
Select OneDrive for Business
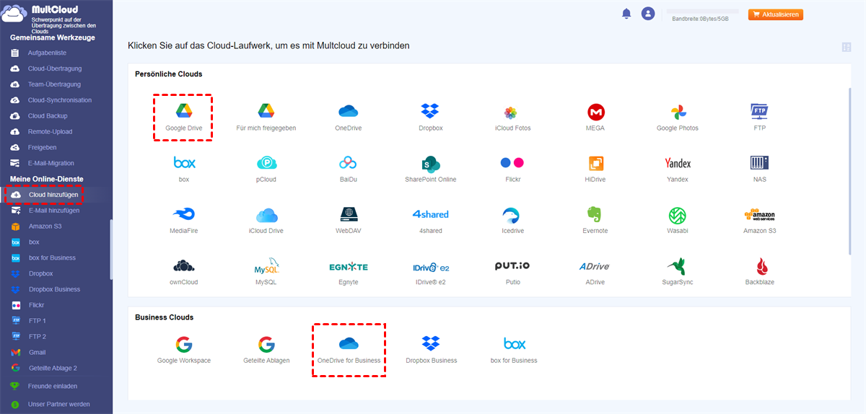click(349, 343)
